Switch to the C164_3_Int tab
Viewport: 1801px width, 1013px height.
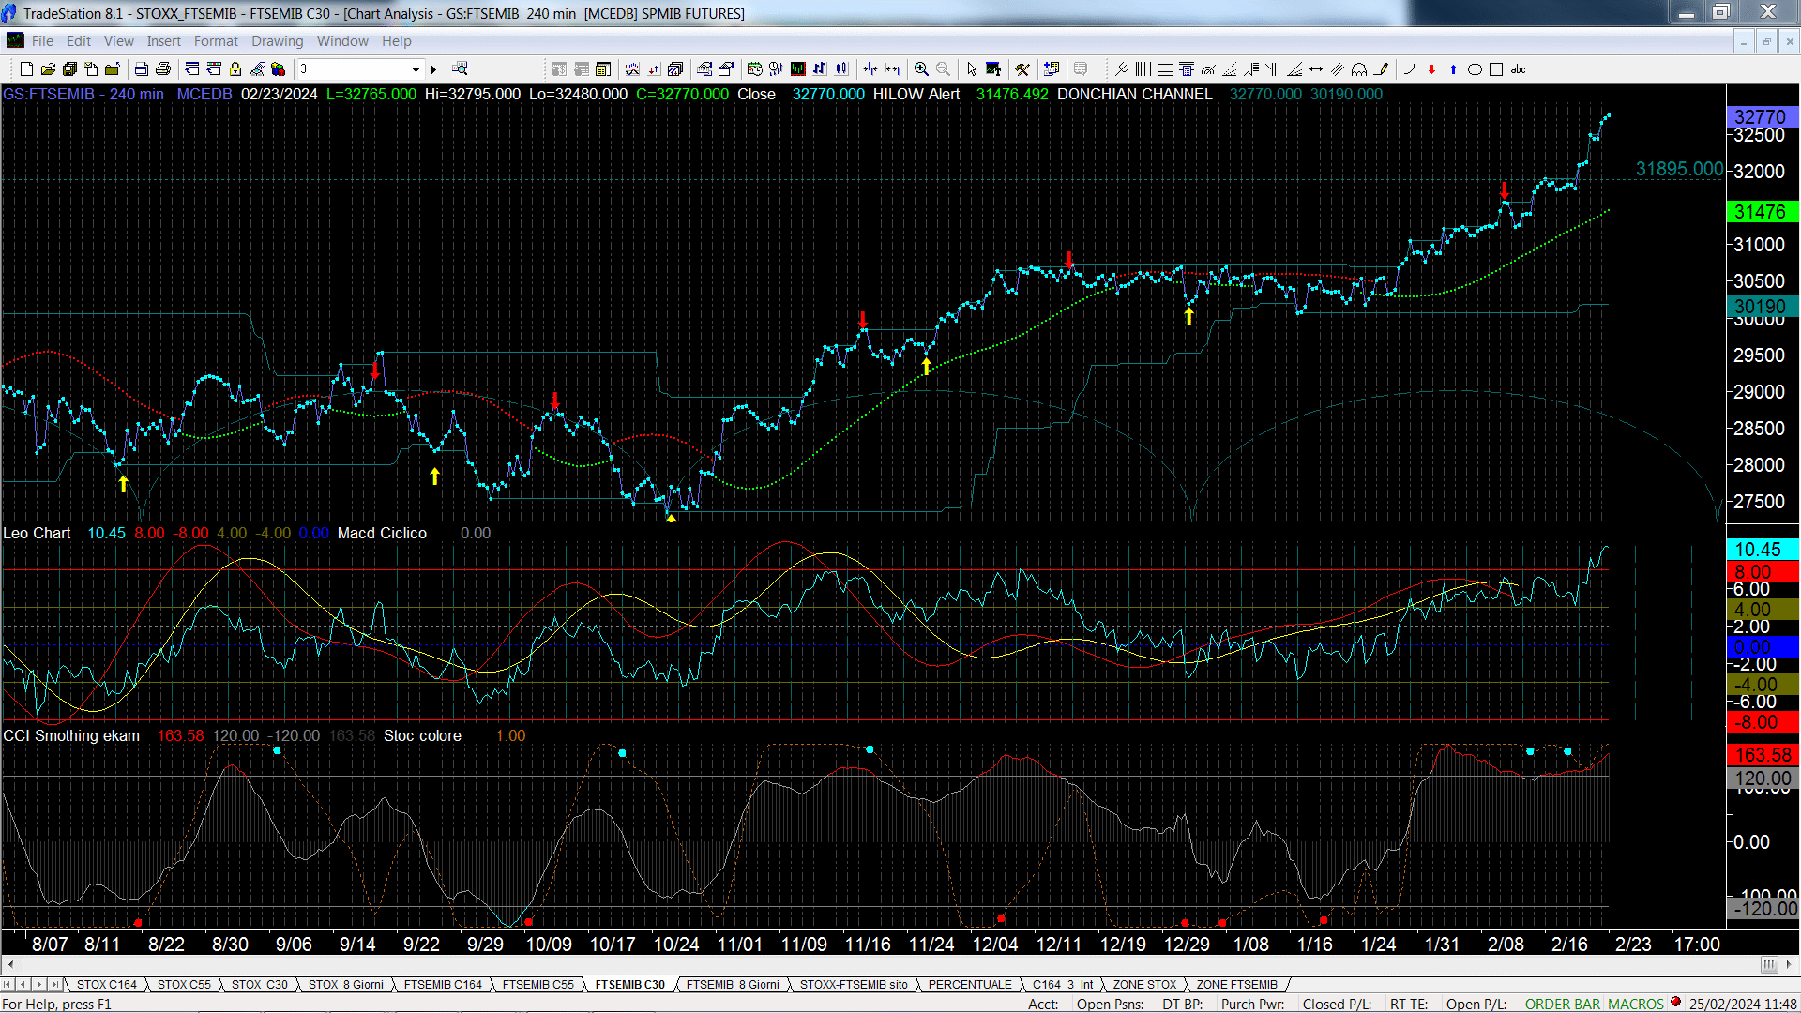[x=1063, y=984]
